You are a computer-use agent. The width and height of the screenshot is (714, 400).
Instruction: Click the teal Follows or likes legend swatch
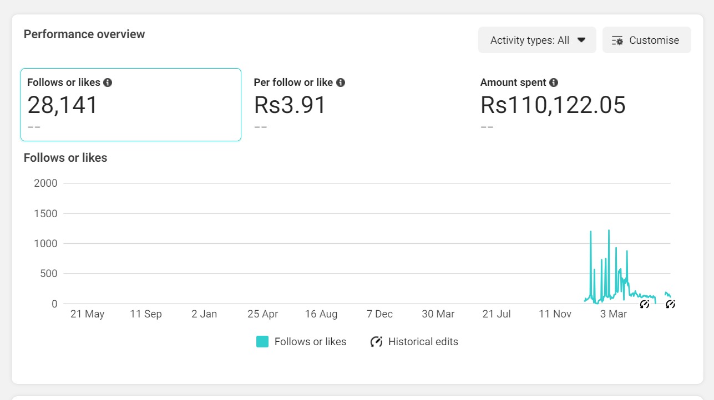[x=262, y=342]
